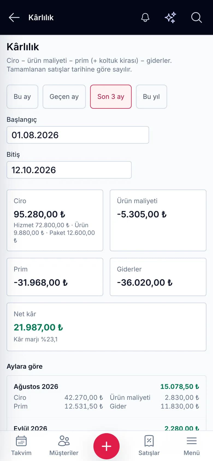Open the Başlangıç date field

click(x=78, y=135)
